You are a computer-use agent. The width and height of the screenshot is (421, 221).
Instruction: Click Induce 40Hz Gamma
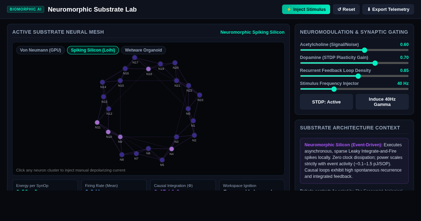tap(382, 102)
